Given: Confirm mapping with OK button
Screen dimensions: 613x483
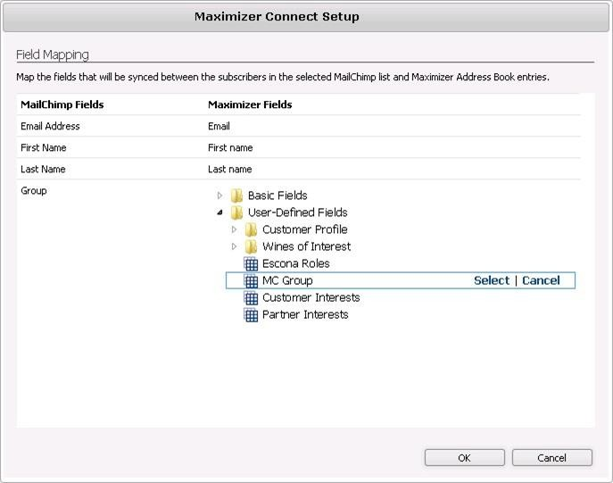Looking at the screenshot, I should 465,458.
